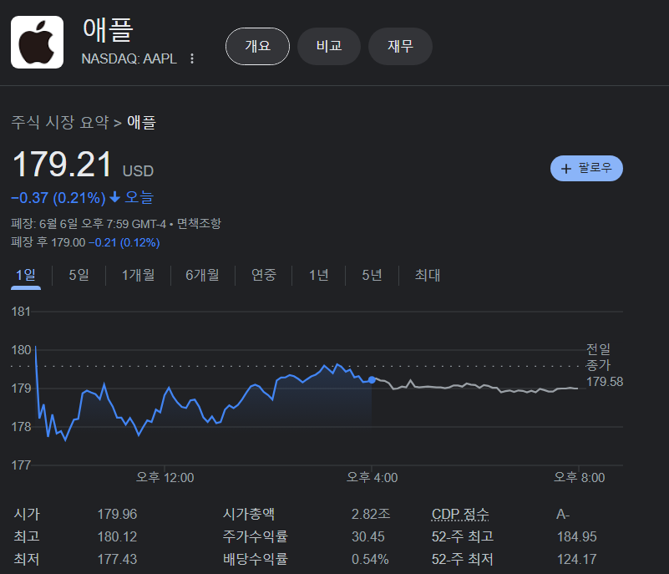Click the after-hours price 179.00 text
Image resolution: width=669 pixels, height=574 pixels.
[x=68, y=243]
